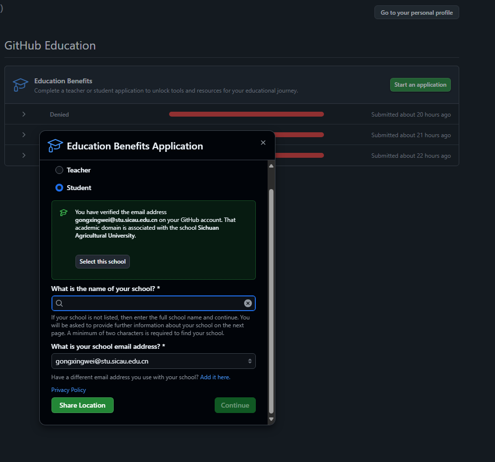Click the graduation cap icon in dialog header

55,146
